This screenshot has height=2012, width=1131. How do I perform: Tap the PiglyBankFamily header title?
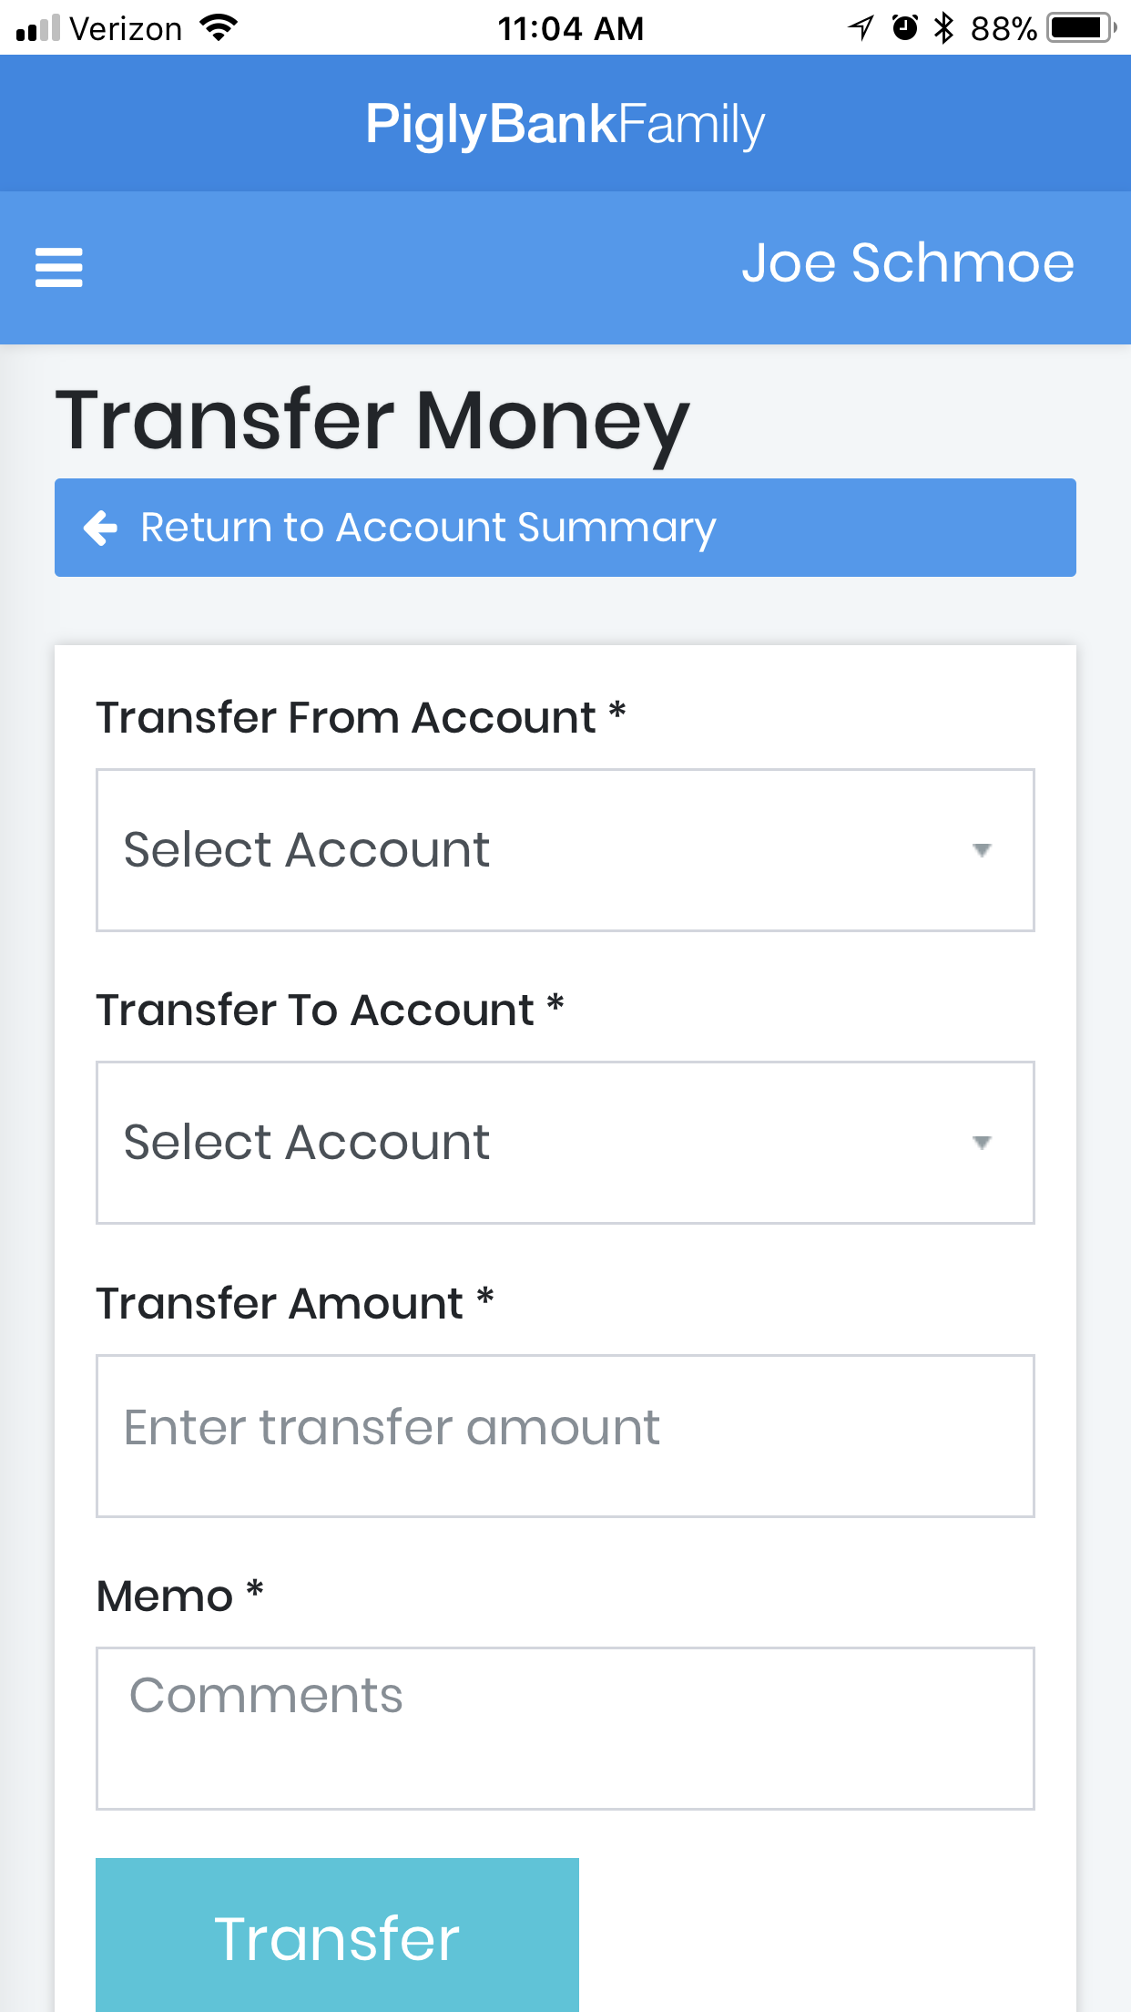(565, 124)
